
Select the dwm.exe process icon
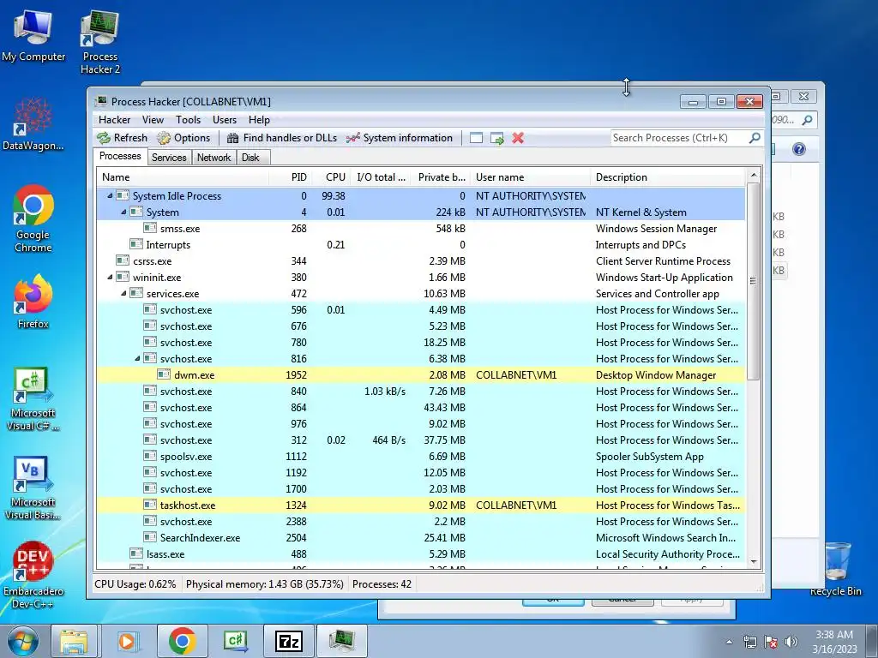coord(164,375)
